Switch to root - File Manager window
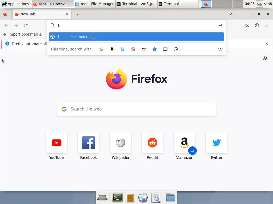This screenshot has width=273, height=204. click(x=95, y=4)
